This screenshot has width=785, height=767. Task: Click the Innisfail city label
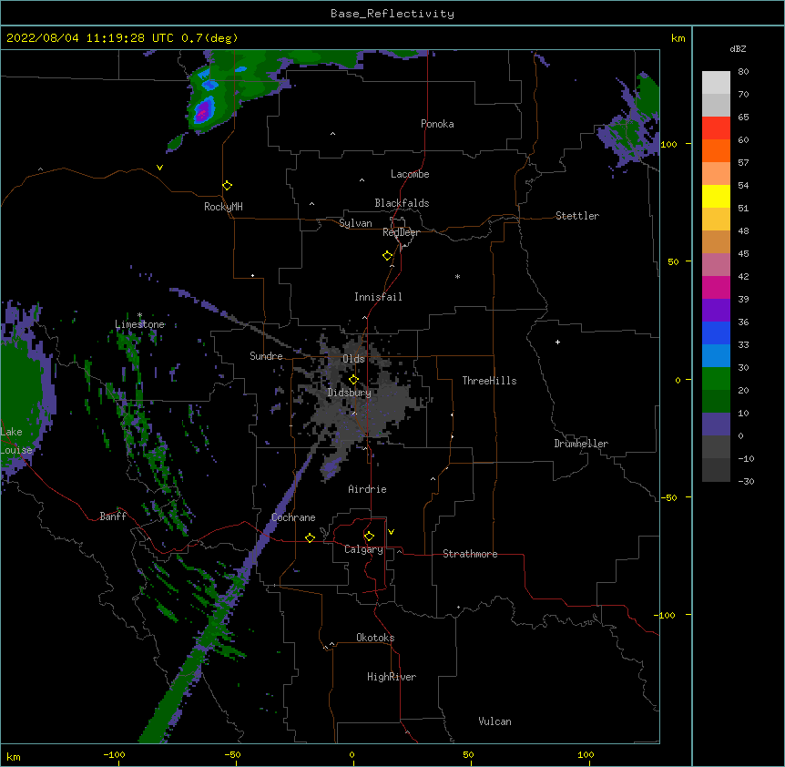click(378, 297)
